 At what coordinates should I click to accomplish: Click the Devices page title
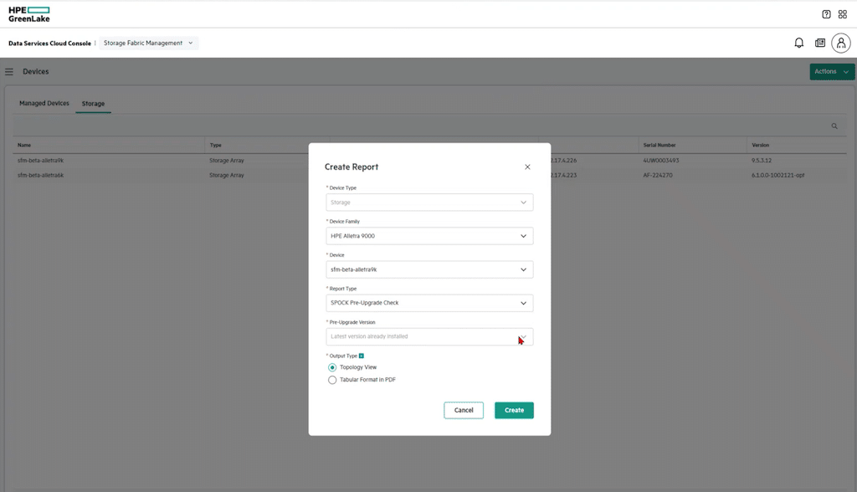click(35, 72)
